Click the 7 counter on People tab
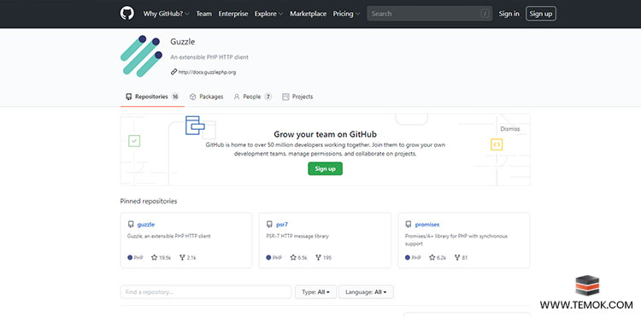Image resolution: width=641 pixels, height=317 pixels. (268, 97)
